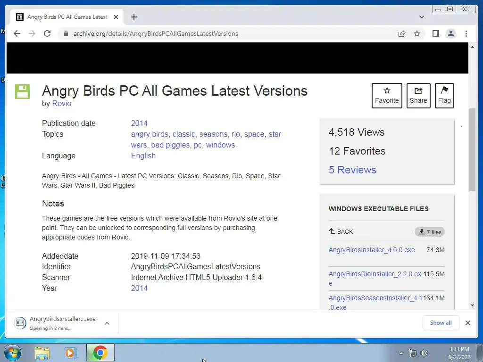Screen dimensions: 483x362
Task: Download all via the 7 files button
Action: point(430,232)
